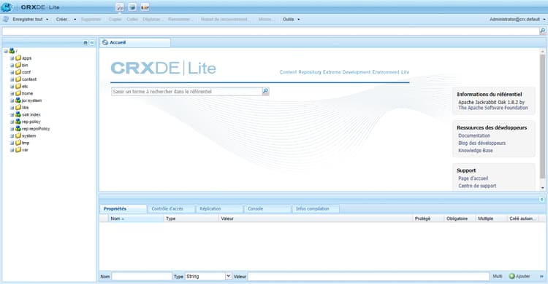Click the Obligatoire column header
548x284 pixels.
(x=460, y=218)
